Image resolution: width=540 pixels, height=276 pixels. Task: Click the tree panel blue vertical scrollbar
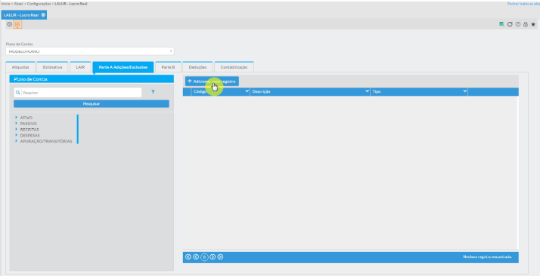77,129
